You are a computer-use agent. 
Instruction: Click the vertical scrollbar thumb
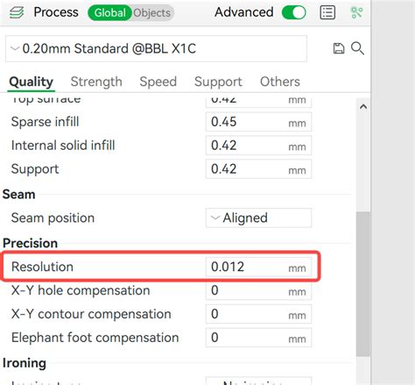[x=363, y=284]
